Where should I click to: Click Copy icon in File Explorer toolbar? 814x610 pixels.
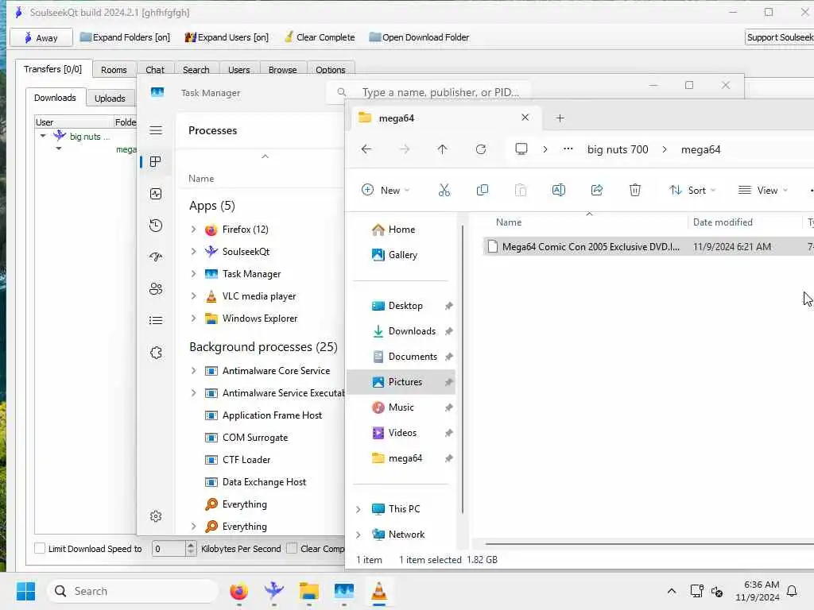(x=483, y=191)
